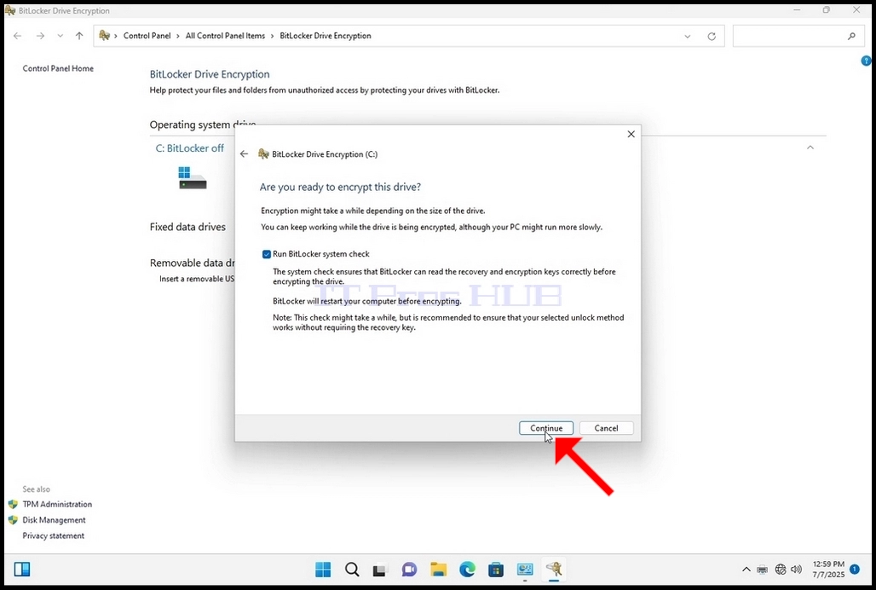Open taskbar Search
The width and height of the screenshot is (876, 590).
pyautogui.click(x=352, y=570)
